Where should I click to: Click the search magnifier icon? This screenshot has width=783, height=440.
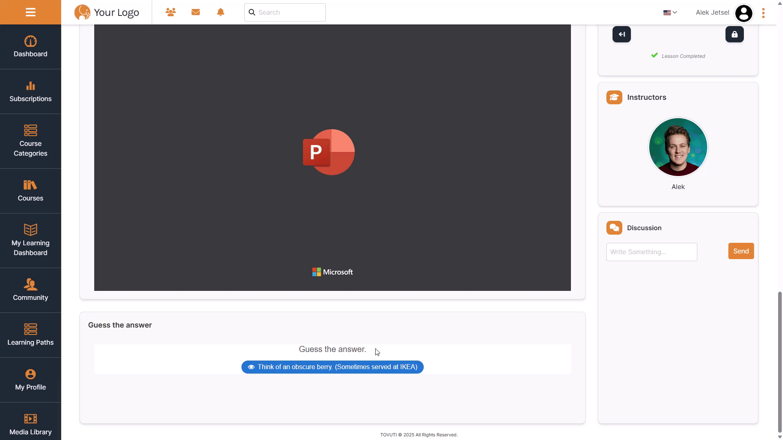252,12
